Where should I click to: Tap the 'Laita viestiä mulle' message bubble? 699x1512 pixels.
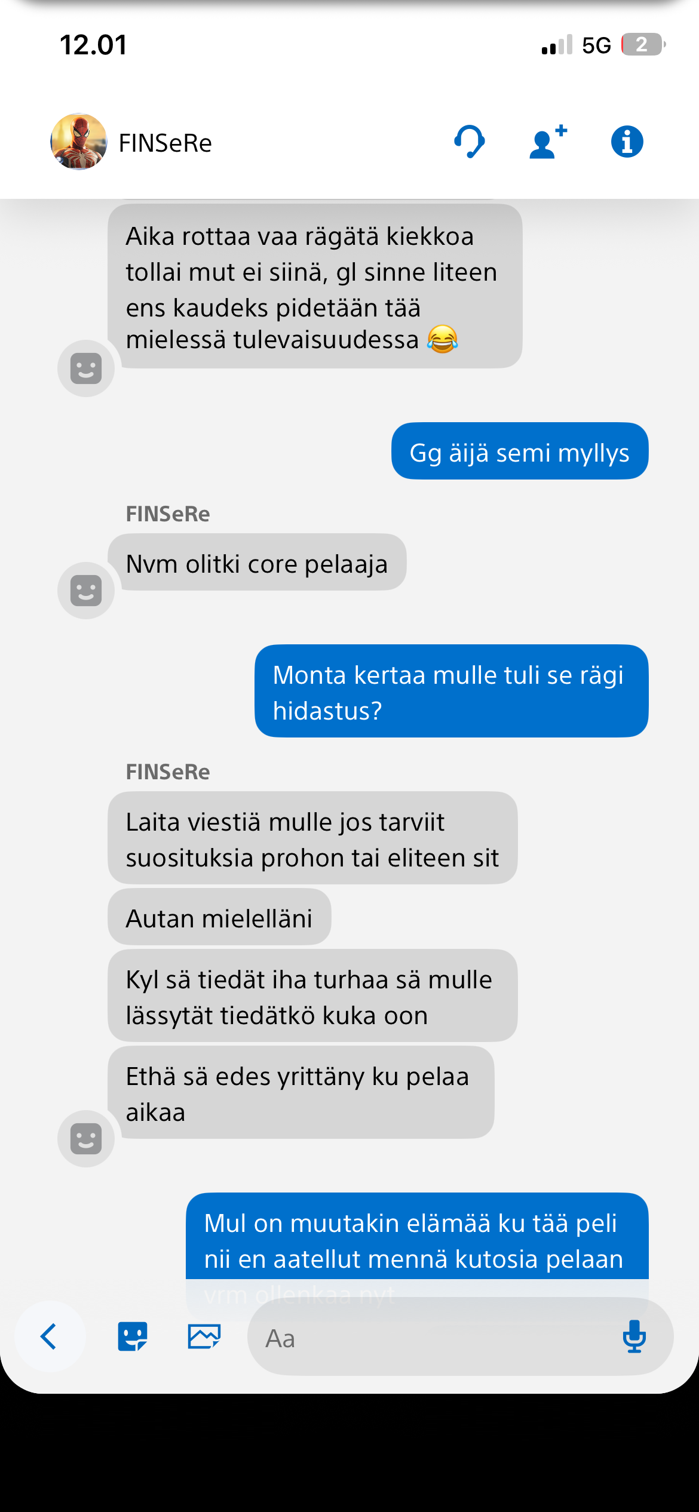click(x=312, y=838)
